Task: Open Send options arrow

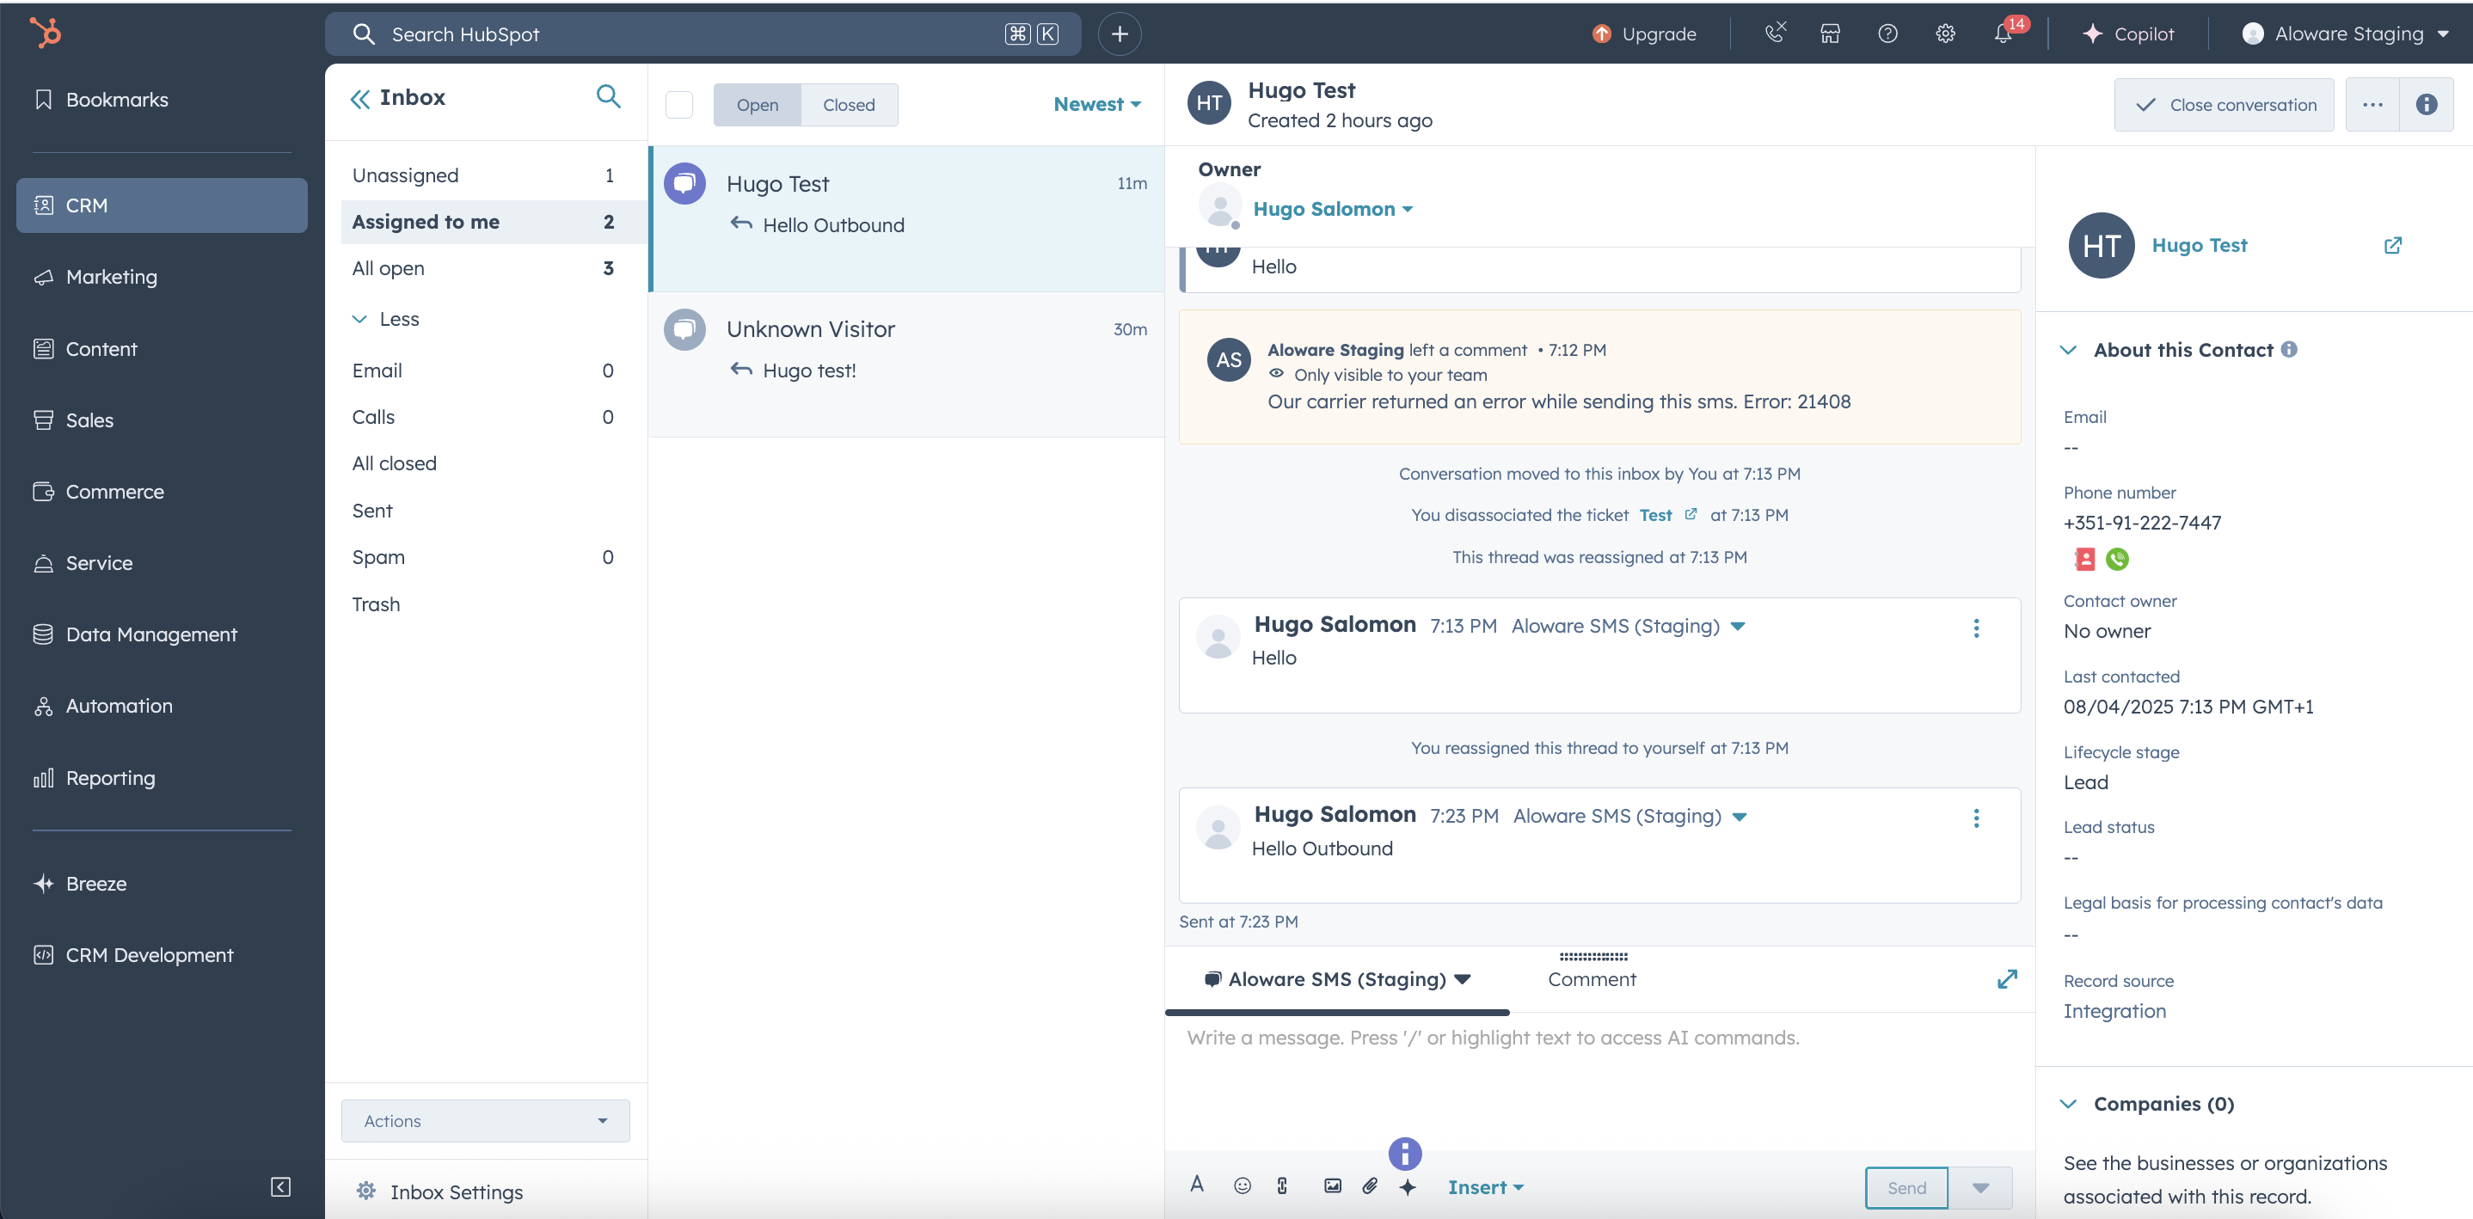Action: pyautogui.click(x=1979, y=1187)
